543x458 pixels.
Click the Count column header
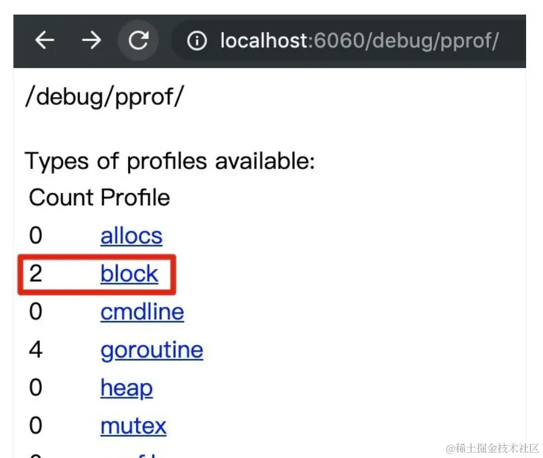(x=61, y=198)
